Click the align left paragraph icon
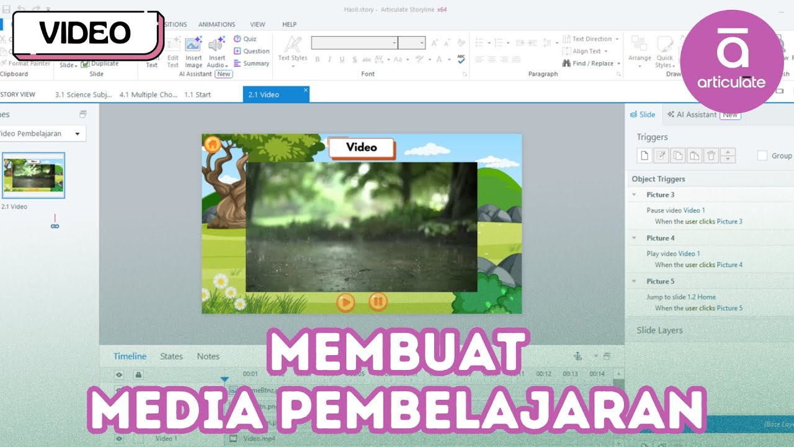Screen dimensions: 794x447 [479, 60]
